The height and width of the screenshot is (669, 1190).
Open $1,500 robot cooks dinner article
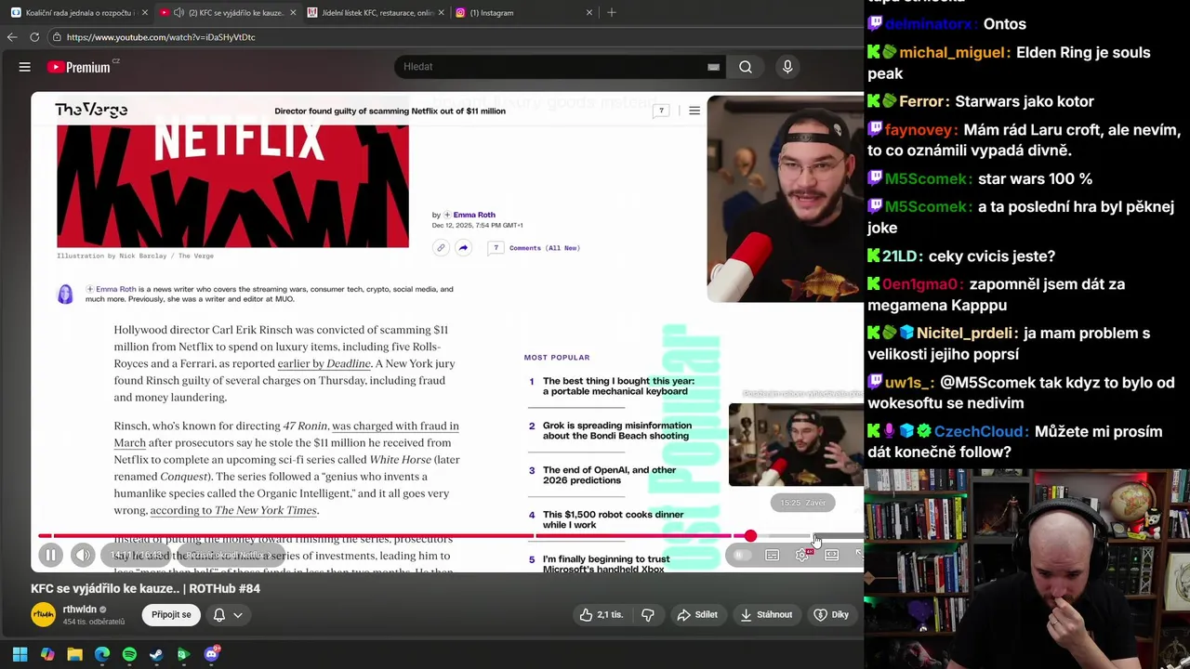point(613,519)
